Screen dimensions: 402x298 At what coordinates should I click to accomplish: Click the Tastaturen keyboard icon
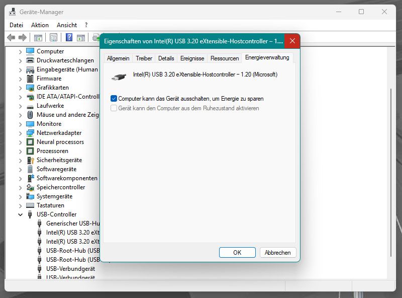point(30,205)
